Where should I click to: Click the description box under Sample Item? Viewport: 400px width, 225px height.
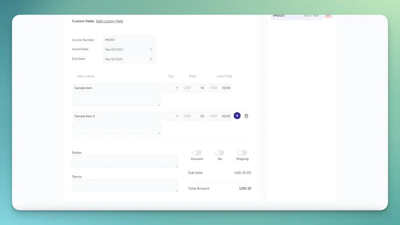click(x=116, y=100)
